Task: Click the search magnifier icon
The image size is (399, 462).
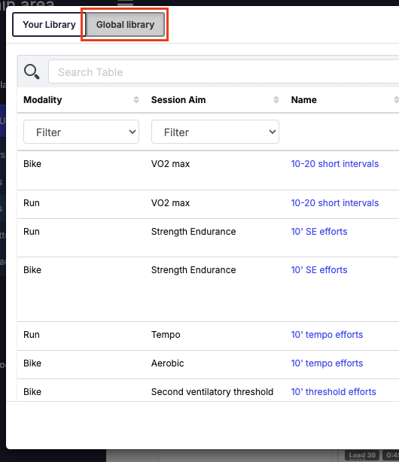Action: [x=32, y=72]
